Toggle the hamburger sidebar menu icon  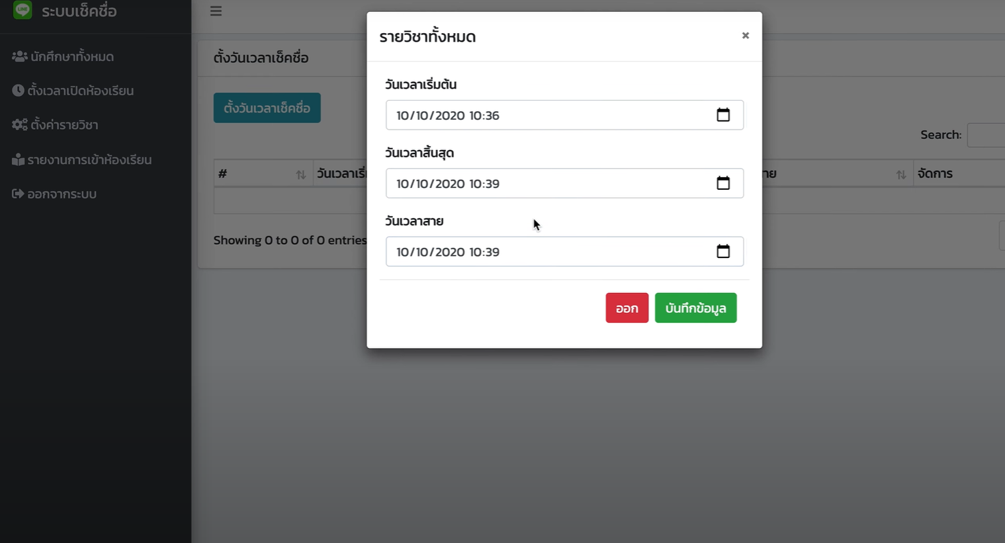[216, 11]
